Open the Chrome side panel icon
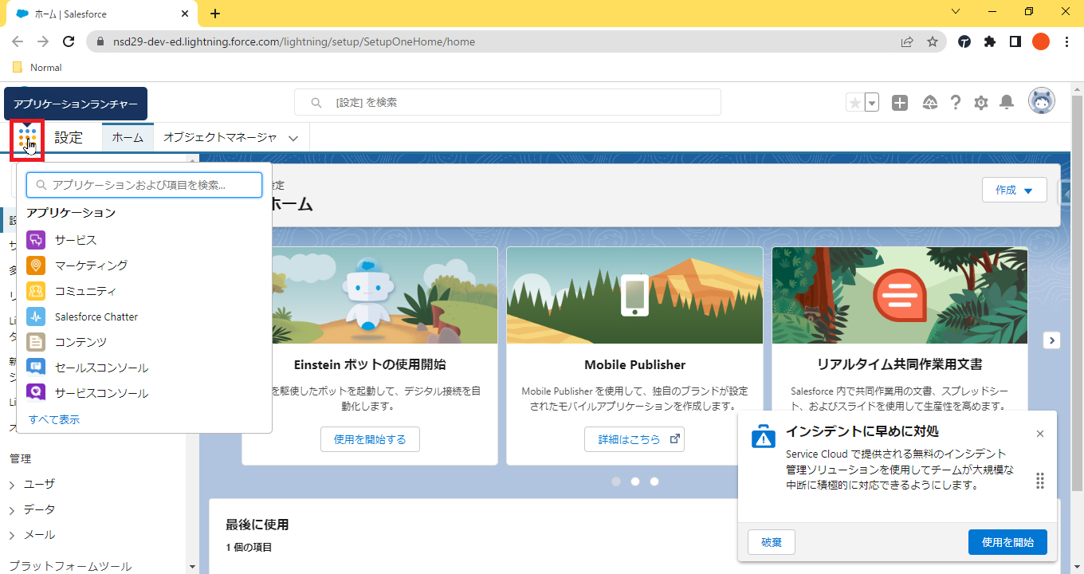Viewport: 1084px width, 574px height. 1015,41
